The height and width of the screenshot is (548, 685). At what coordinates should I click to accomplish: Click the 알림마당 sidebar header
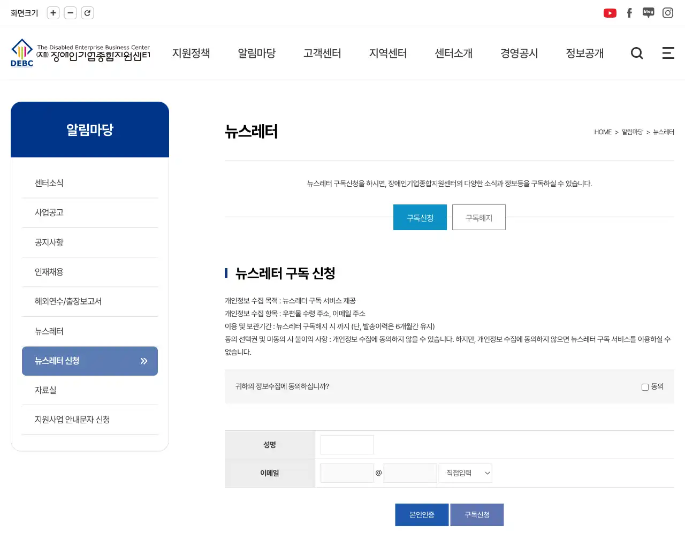pos(90,130)
